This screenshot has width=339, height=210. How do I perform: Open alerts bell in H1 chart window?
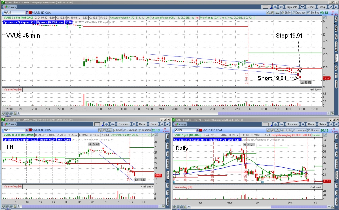(x=106, y=124)
